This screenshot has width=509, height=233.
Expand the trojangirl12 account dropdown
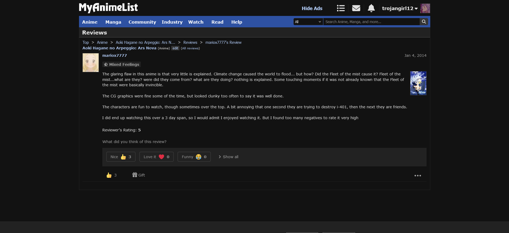pos(400,8)
